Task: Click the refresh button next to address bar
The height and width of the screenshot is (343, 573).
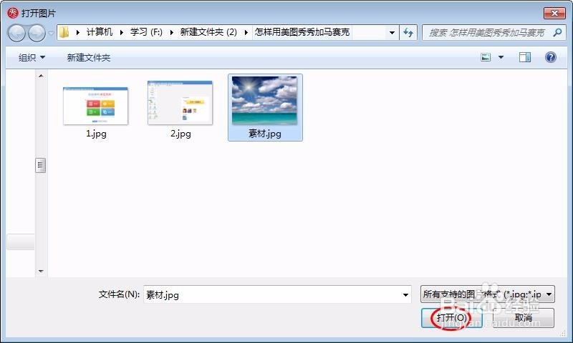Action: point(408,33)
